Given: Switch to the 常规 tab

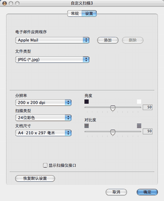Looking at the screenshot, I should [75, 13].
